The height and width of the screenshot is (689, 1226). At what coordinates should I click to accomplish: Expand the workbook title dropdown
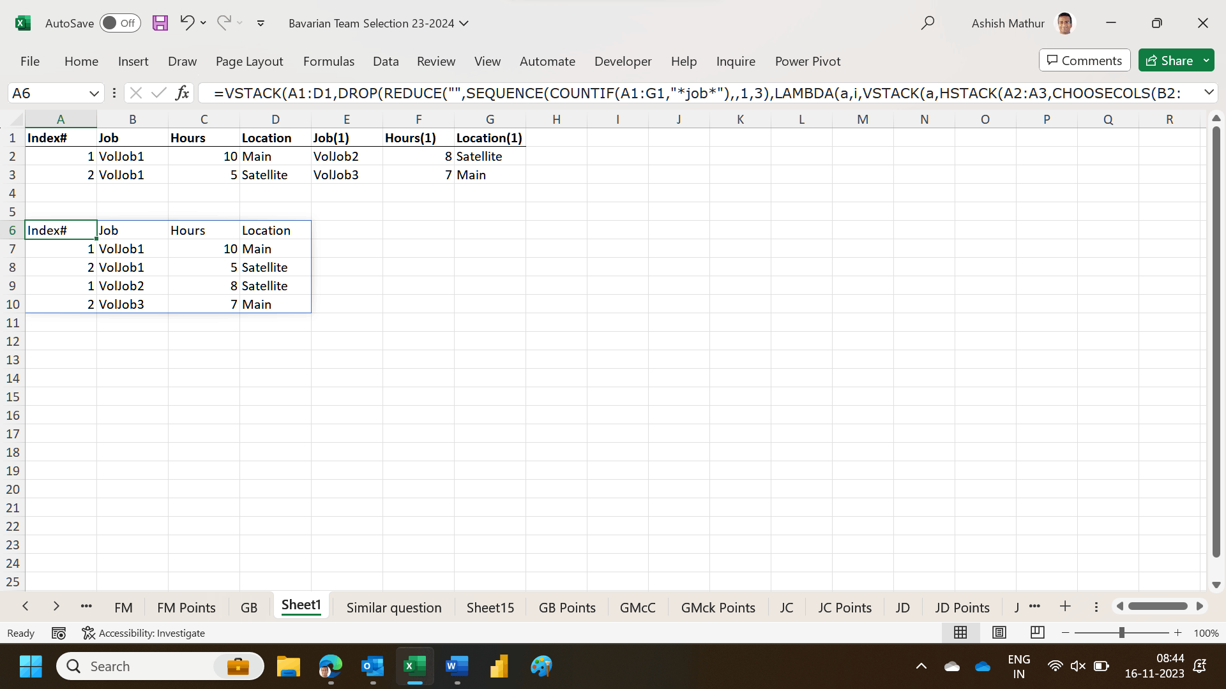pos(462,23)
